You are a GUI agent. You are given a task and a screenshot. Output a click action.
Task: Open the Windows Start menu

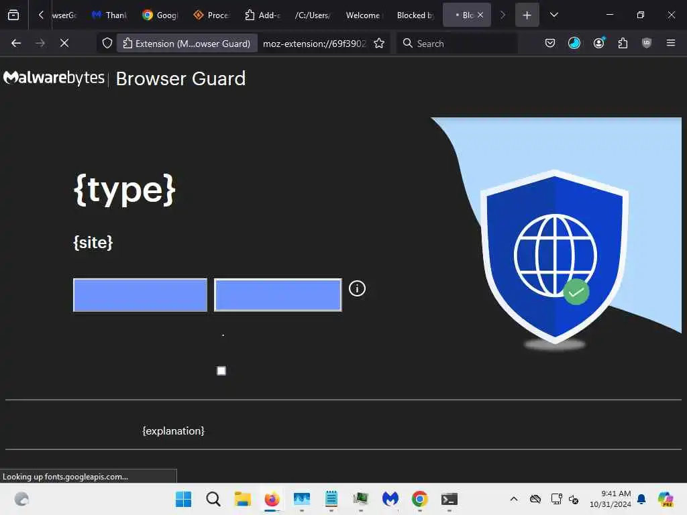click(183, 499)
